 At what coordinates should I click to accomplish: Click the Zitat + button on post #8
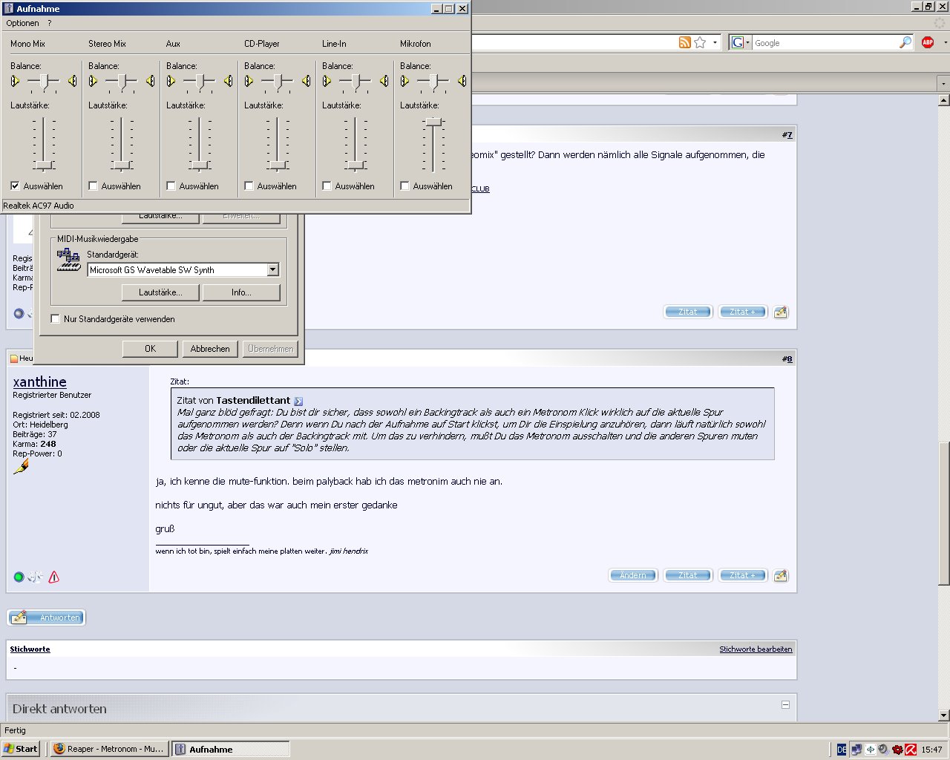tap(742, 575)
